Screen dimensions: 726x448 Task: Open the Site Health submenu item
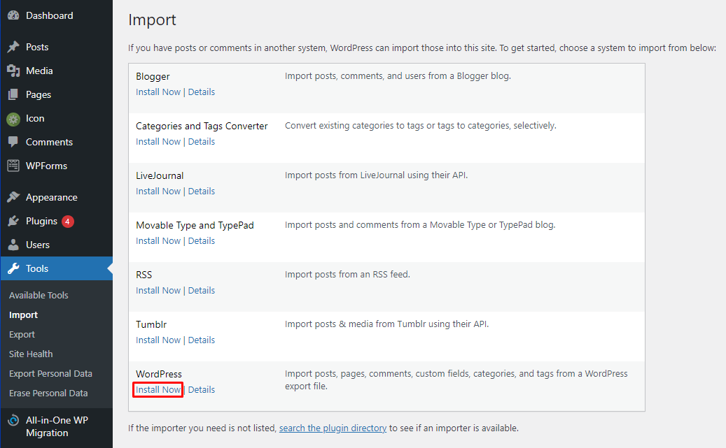pyautogui.click(x=31, y=354)
